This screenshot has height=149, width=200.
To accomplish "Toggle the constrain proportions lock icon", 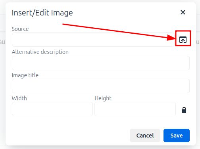I will point(184,110).
